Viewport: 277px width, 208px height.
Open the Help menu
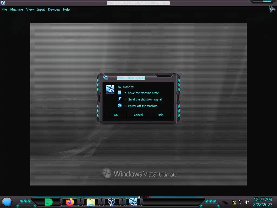click(x=66, y=9)
